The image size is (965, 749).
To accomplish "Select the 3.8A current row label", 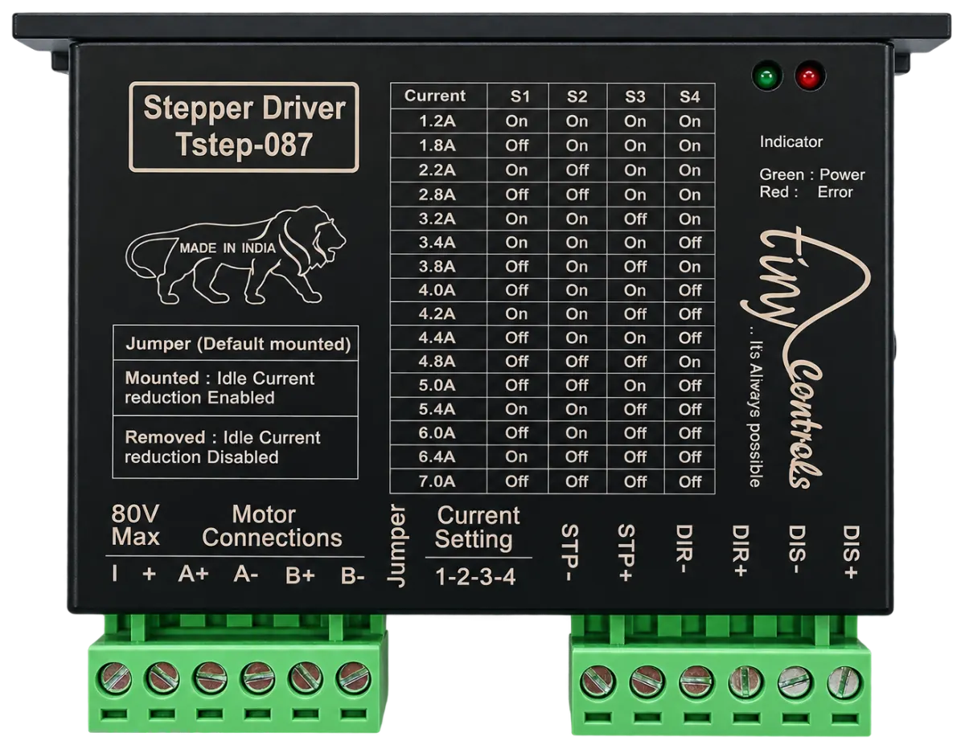I will pyautogui.click(x=437, y=266).
